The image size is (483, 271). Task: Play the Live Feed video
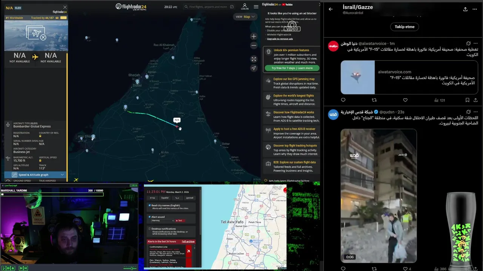(x=4, y=268)
